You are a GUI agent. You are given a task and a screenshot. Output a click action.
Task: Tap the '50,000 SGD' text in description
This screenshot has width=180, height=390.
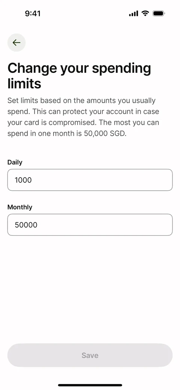pyautogui.click(x=105, y=134)
